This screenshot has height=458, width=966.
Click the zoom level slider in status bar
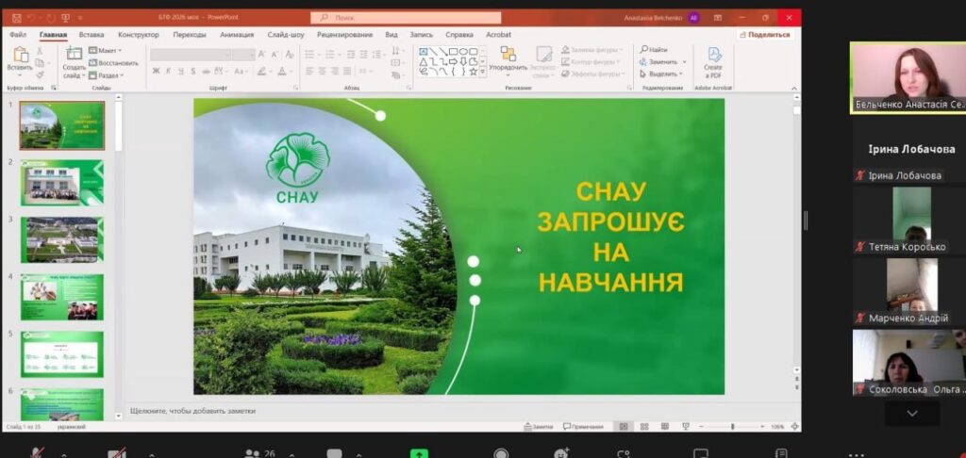coord(733,427)
